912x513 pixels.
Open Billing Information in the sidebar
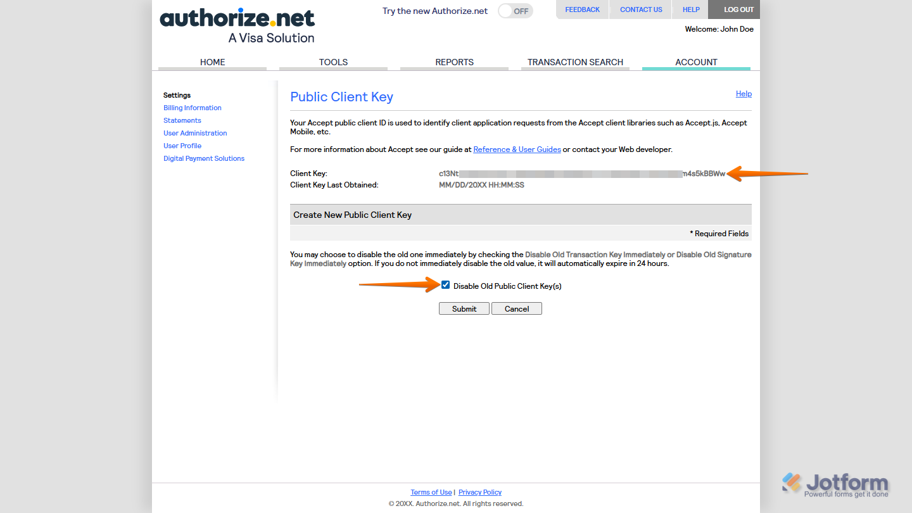(192, 108)
